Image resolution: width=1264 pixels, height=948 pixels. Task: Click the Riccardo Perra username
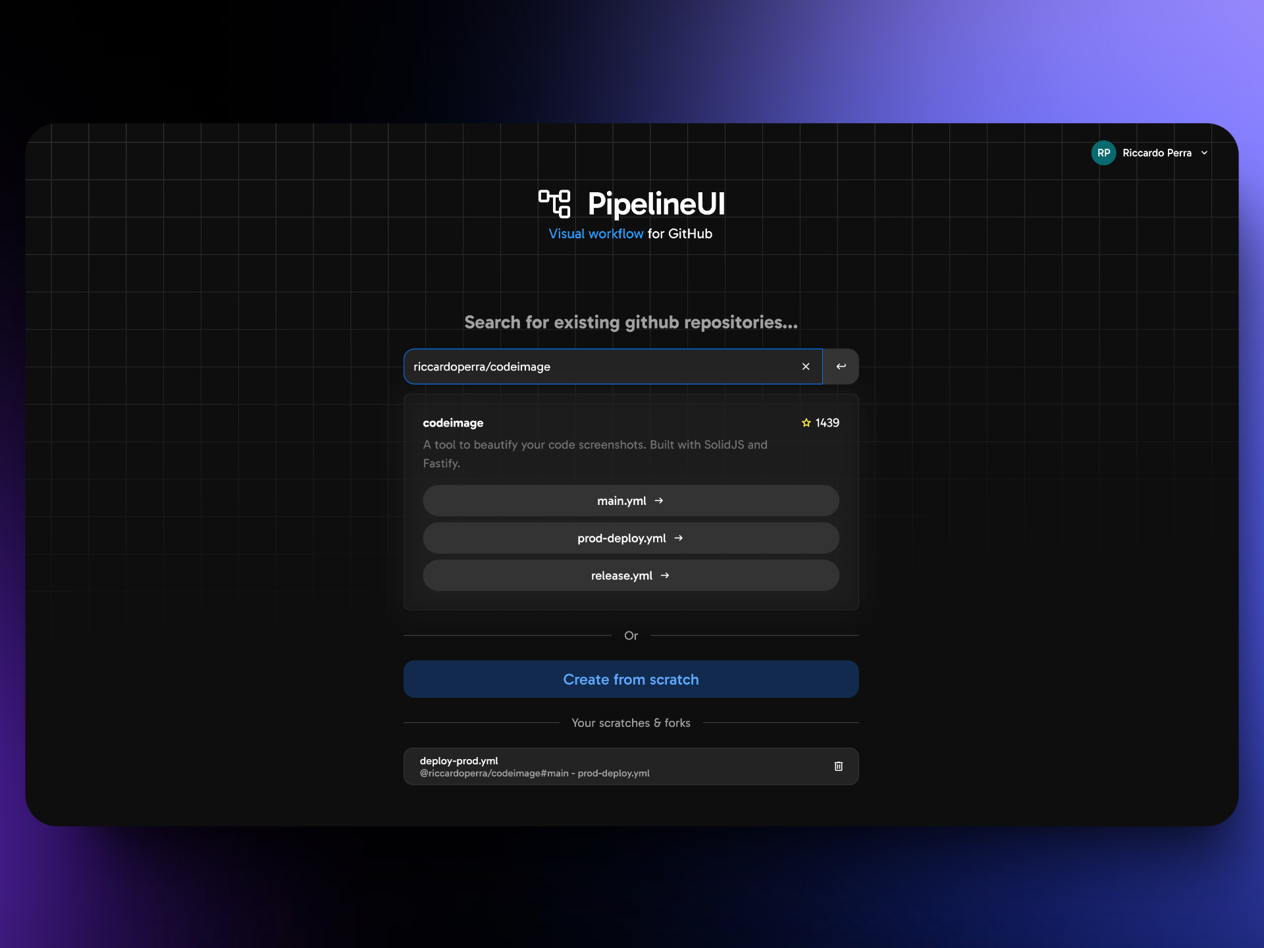[1157, 153]
